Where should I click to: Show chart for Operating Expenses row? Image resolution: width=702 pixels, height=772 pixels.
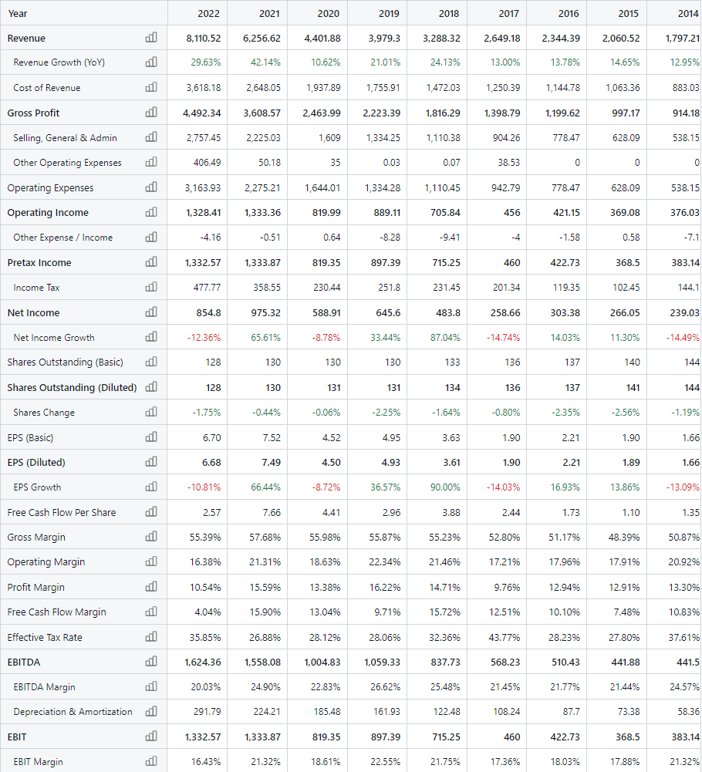click(151, 187)
